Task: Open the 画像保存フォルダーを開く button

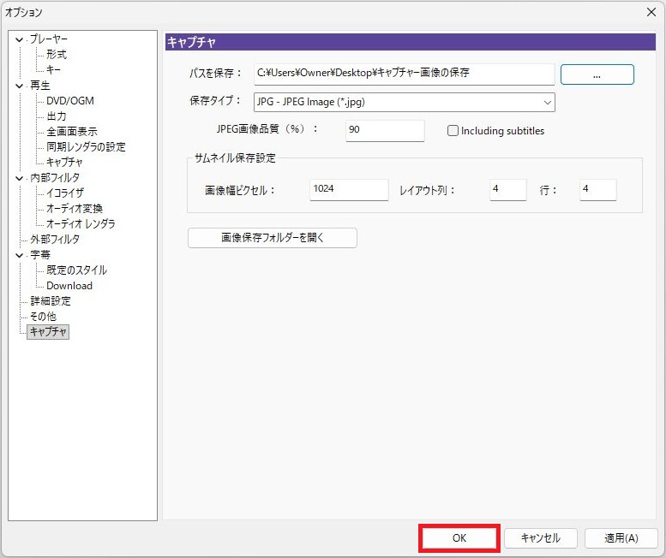Action: [x=272, y=238]
